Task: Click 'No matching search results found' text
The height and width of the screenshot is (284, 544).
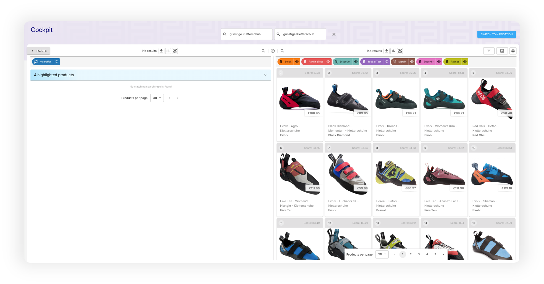Action: [151, 87]
